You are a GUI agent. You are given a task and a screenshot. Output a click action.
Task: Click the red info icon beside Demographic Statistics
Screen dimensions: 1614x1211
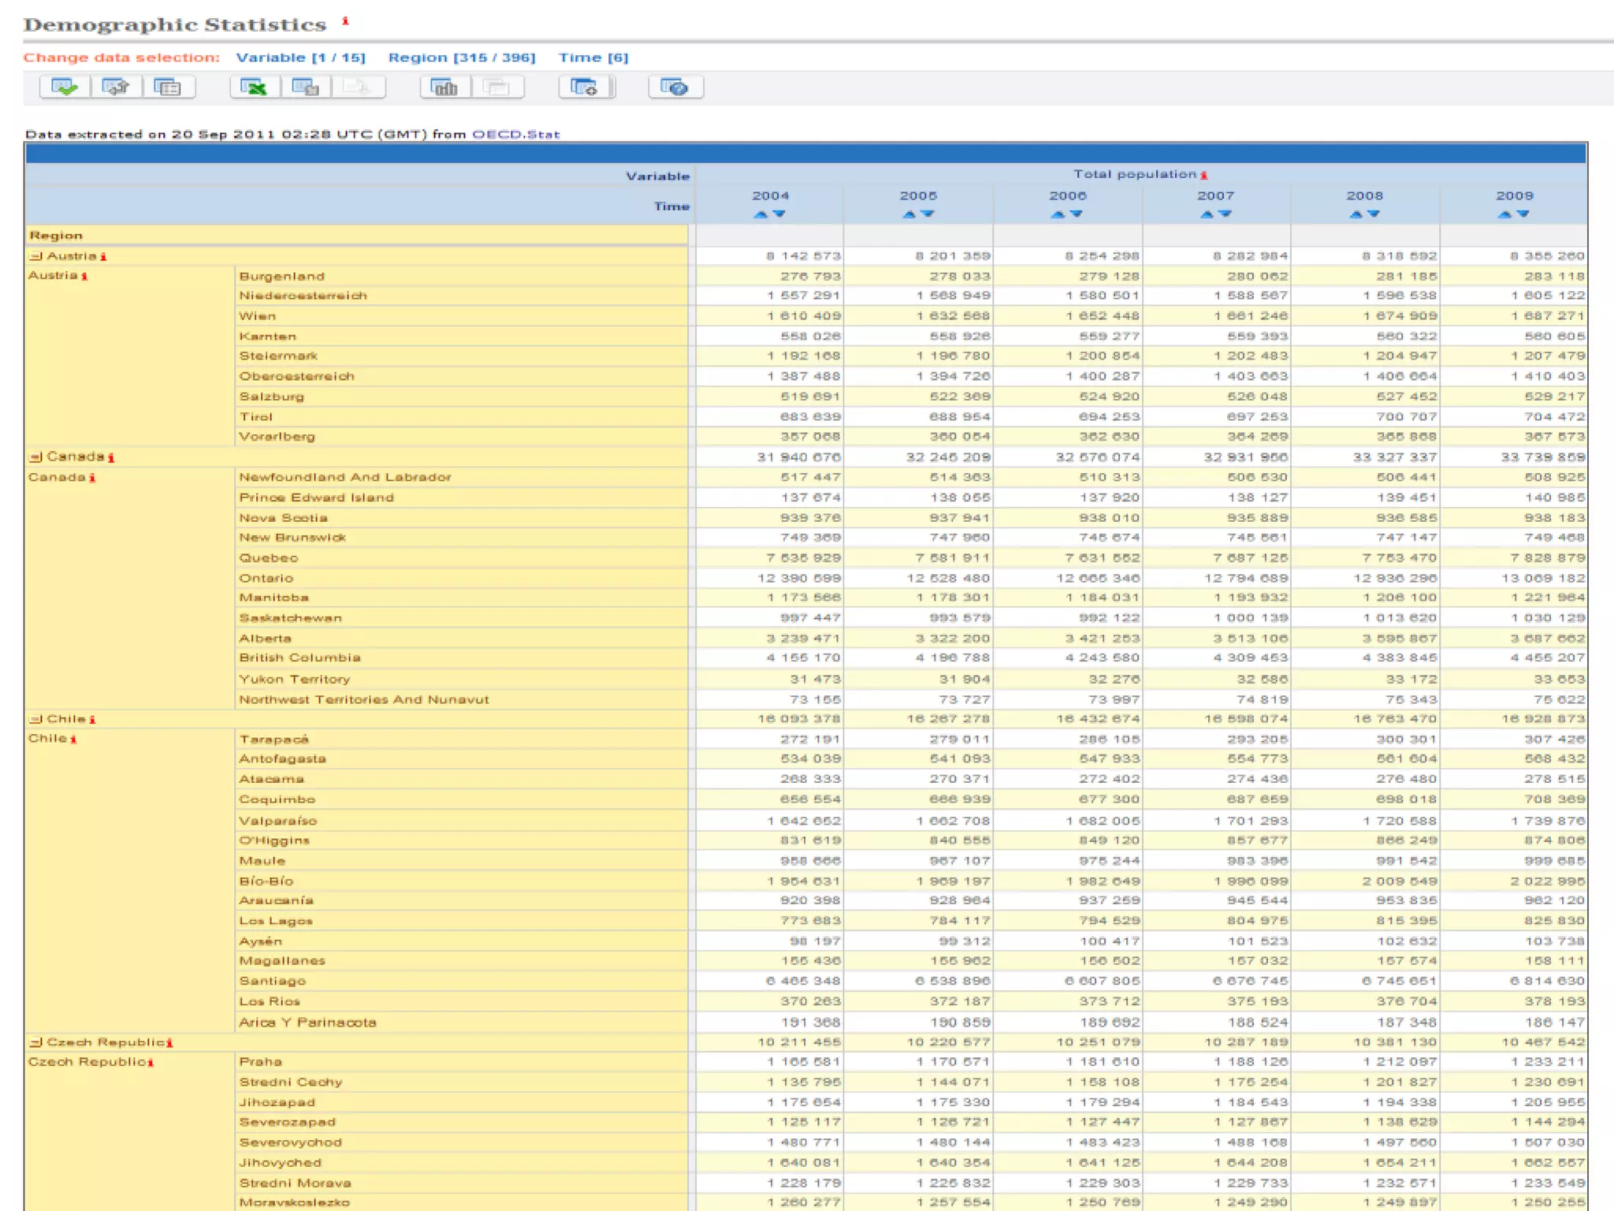coord(345,21)
